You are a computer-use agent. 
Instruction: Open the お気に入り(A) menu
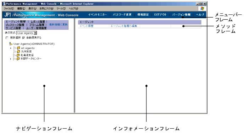[x=46, y=8]
